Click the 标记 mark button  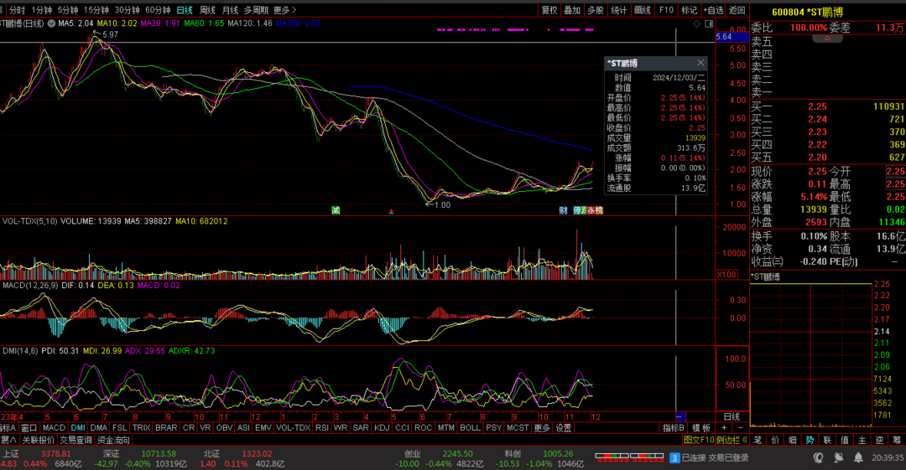689,10
